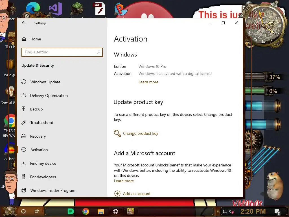Click the 2:20 PM taskbar clock
This screenshot has height=217, width=289.
[253, 211]
